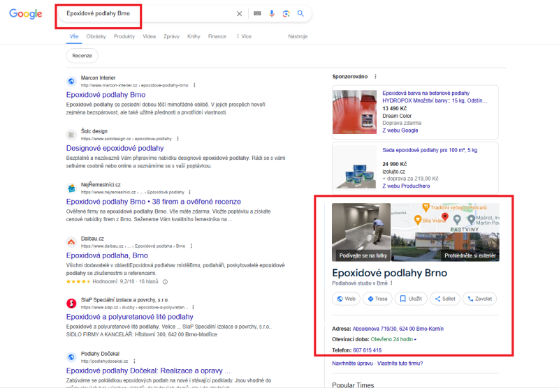Viewport: 559px width, 388px height.
Task: Click the blue paint buckets product thumbnail
Action: 354,167
